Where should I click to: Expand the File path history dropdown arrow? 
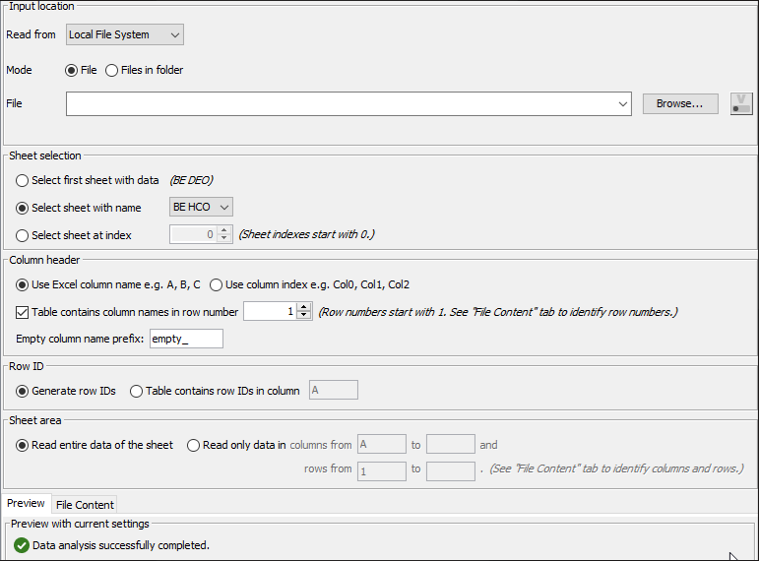click(623, 103)
